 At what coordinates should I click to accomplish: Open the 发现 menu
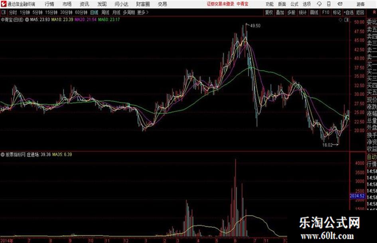[102, 4]
